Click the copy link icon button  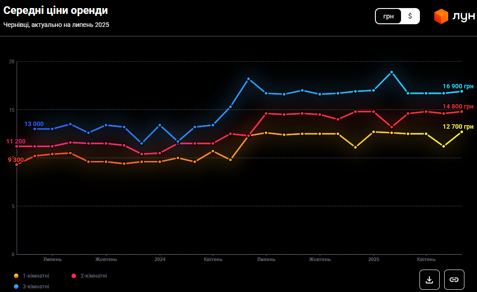[x=454, y=279]
